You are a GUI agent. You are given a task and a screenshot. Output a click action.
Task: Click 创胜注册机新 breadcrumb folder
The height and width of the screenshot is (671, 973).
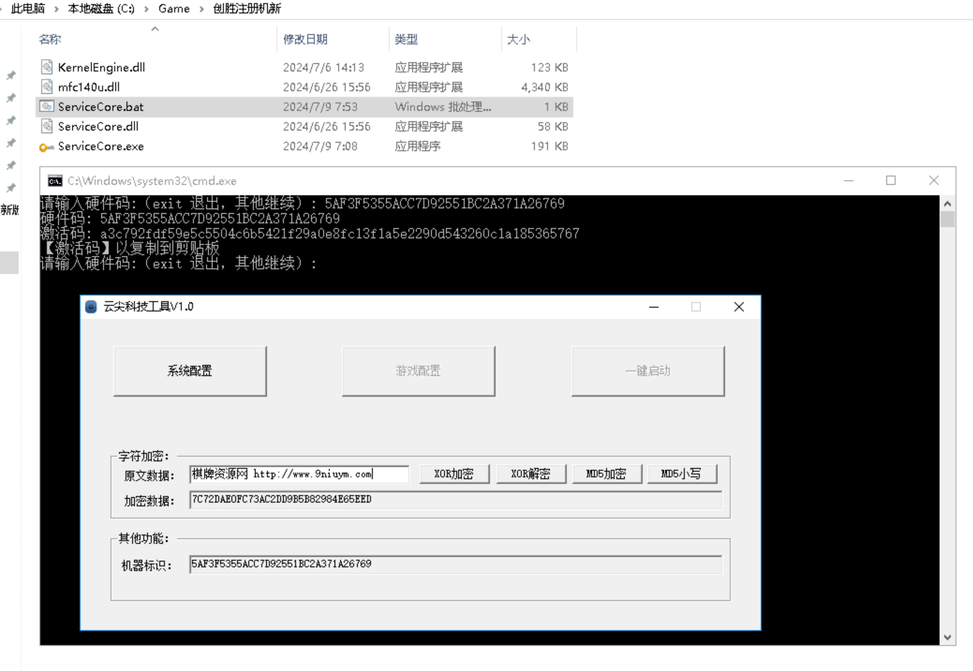[x=247, y=9]
